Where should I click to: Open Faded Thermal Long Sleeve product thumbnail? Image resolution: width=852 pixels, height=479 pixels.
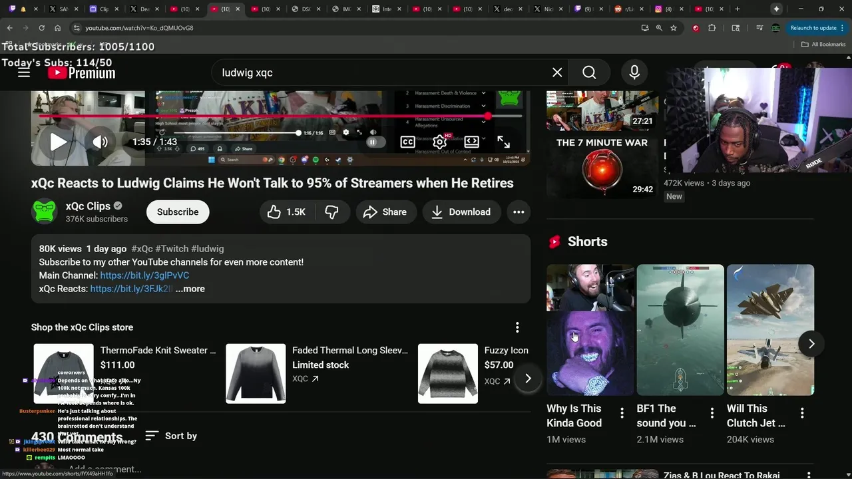pyautogui.click(x=256, y=373)
